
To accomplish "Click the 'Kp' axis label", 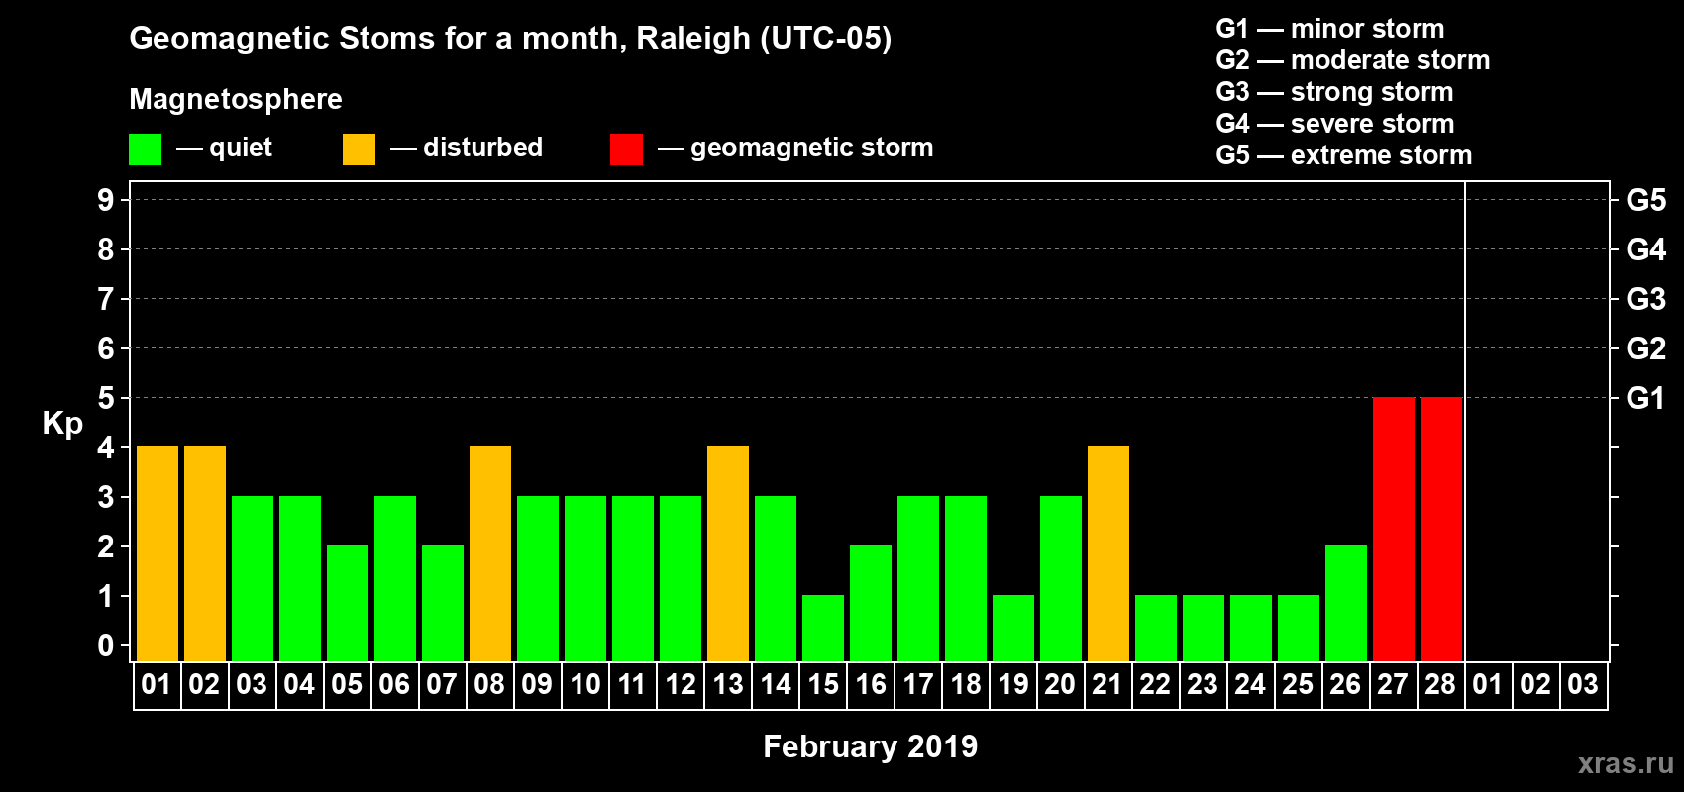I will (62, 424).
